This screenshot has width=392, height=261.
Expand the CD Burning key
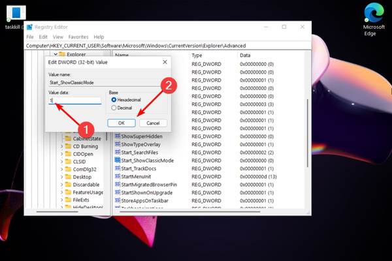point(62,146)
